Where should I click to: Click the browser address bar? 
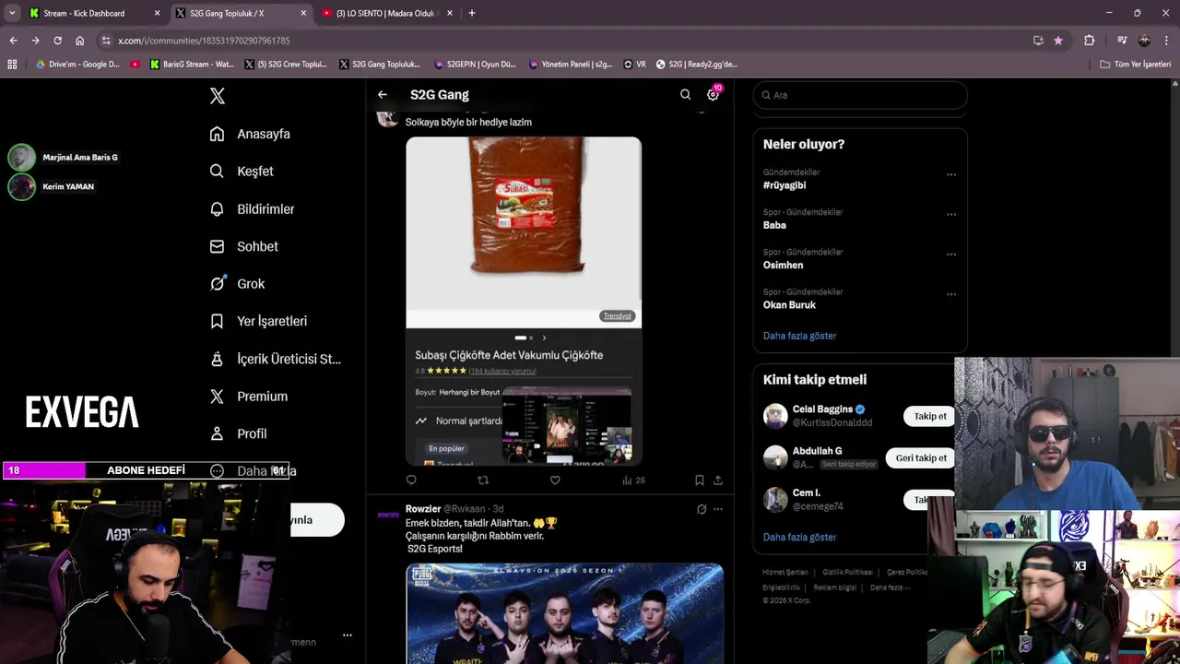(562, 41)
